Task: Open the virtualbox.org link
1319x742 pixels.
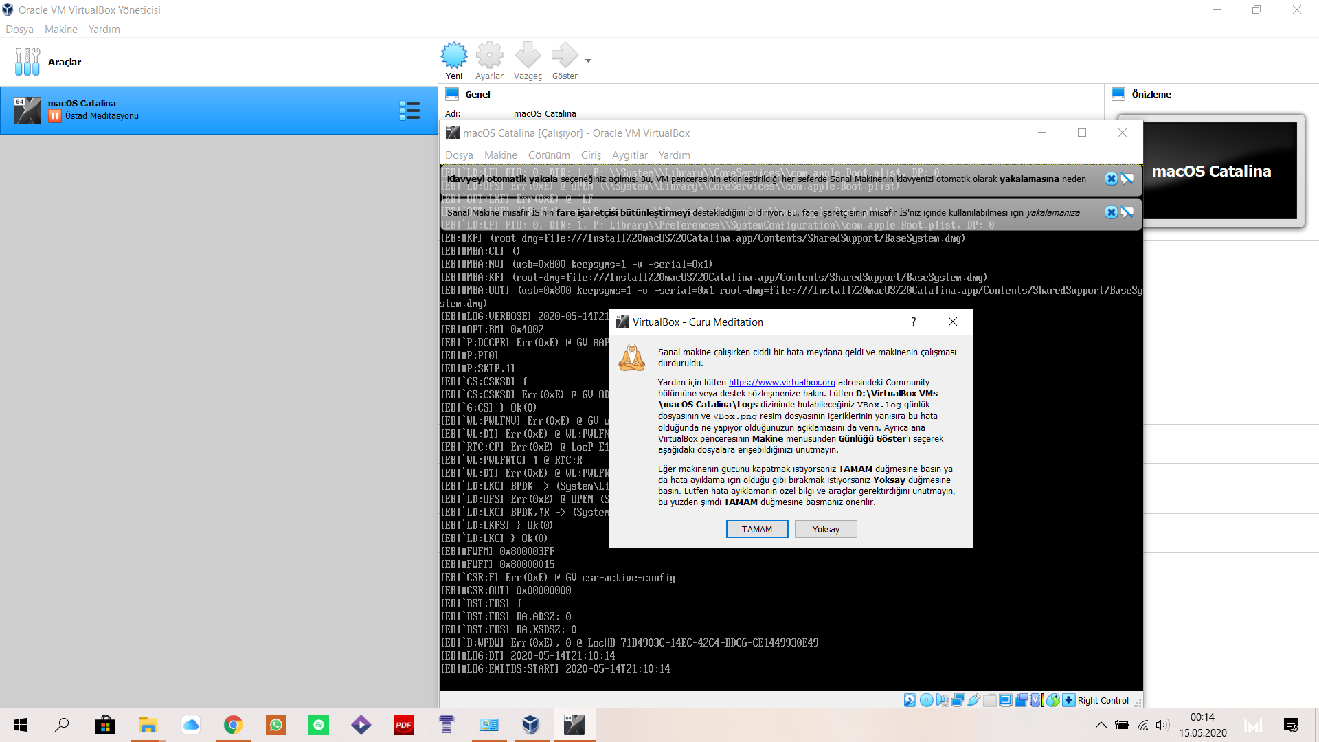Action: pos(782,383)
